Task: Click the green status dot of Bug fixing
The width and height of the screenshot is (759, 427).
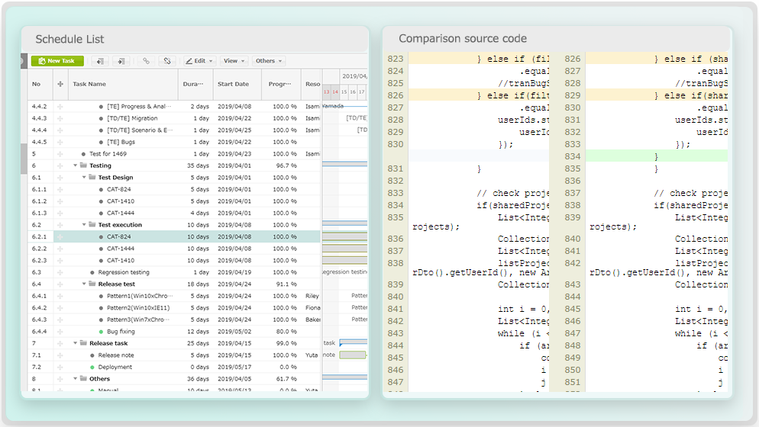Action: (101, 332)
